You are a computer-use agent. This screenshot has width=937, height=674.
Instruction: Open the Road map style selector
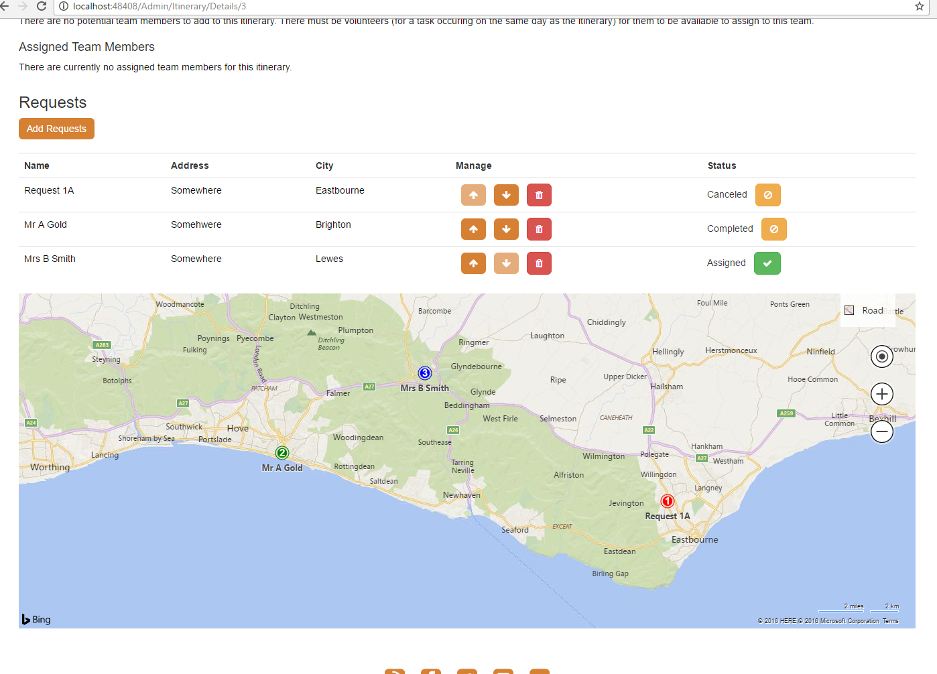tap(867, 310)
